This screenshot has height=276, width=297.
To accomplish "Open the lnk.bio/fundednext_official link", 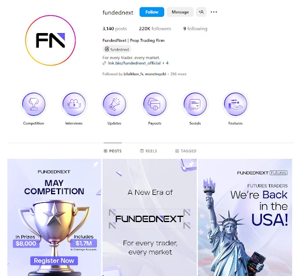I will pyautogui.click(x=135, y=63).
